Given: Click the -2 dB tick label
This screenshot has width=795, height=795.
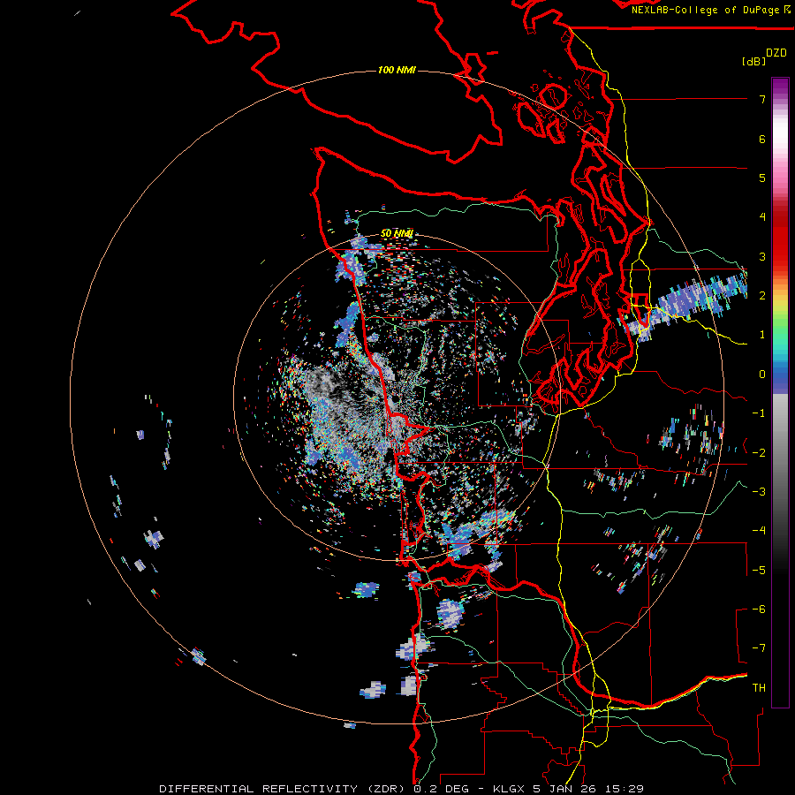Looking at the screenshot, I should 759,453.
